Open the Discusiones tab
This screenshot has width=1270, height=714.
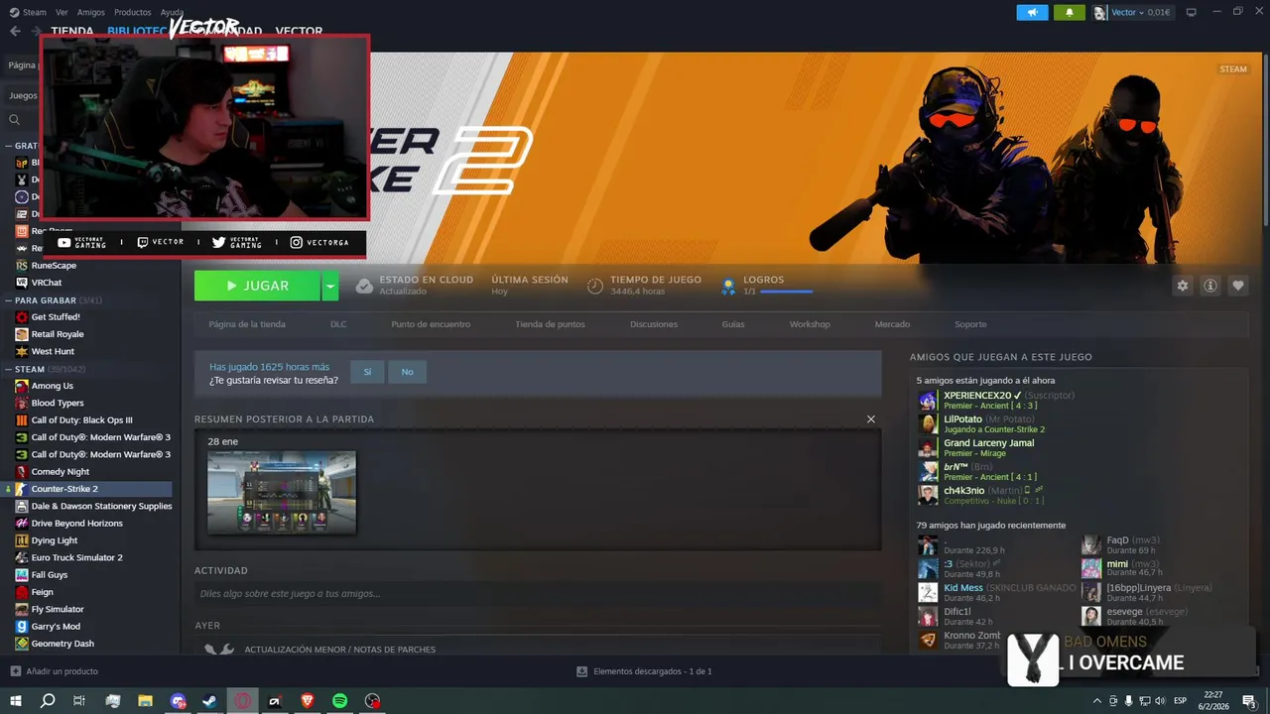tap(654, 324)
